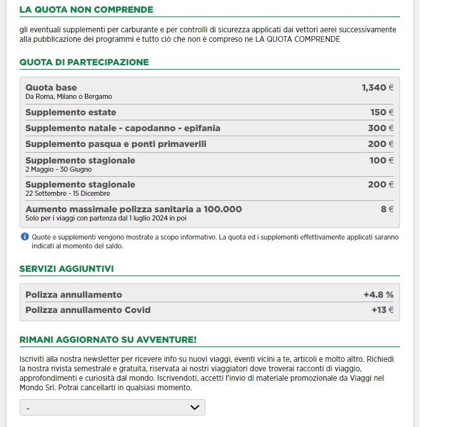This screenshot has height=427, width=466.
Task: Click the 1,340 € base price
Action: click(x=378, y=87)
